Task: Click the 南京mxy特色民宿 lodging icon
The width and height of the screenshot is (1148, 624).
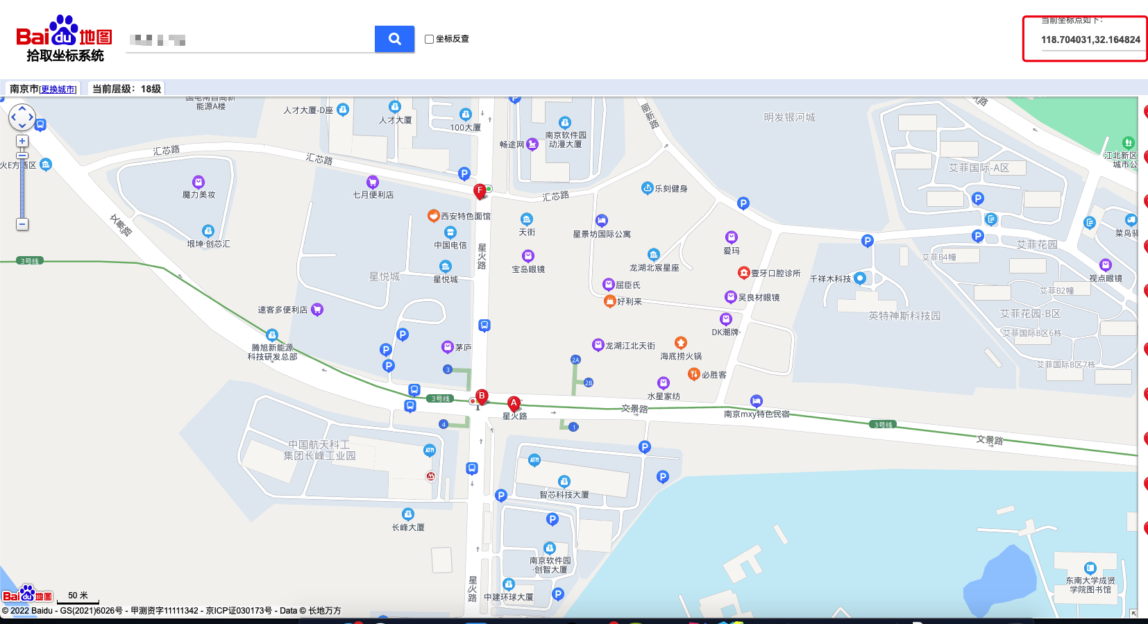Action: pos(757,401)
